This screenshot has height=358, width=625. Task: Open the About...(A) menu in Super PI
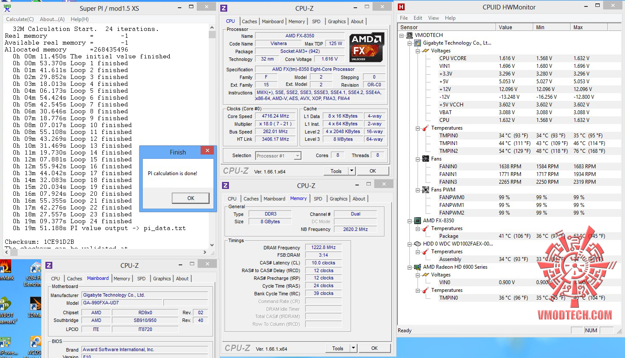point(52,19)
